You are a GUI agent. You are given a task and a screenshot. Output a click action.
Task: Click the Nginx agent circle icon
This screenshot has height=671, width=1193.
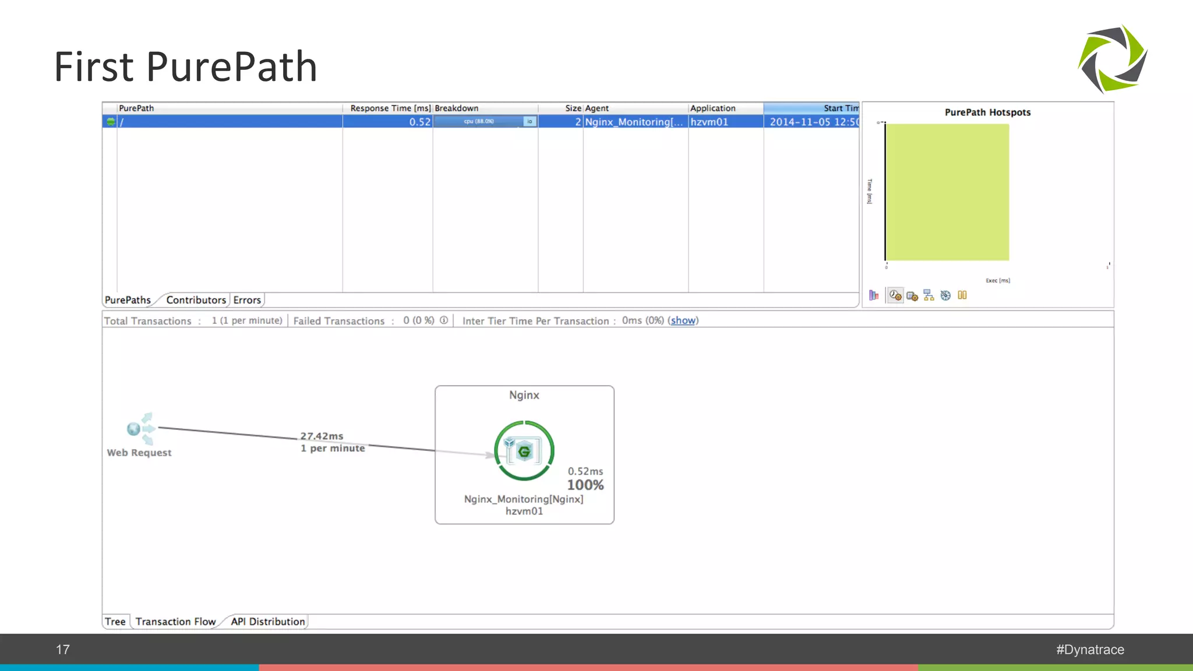[x=524, y=451]
